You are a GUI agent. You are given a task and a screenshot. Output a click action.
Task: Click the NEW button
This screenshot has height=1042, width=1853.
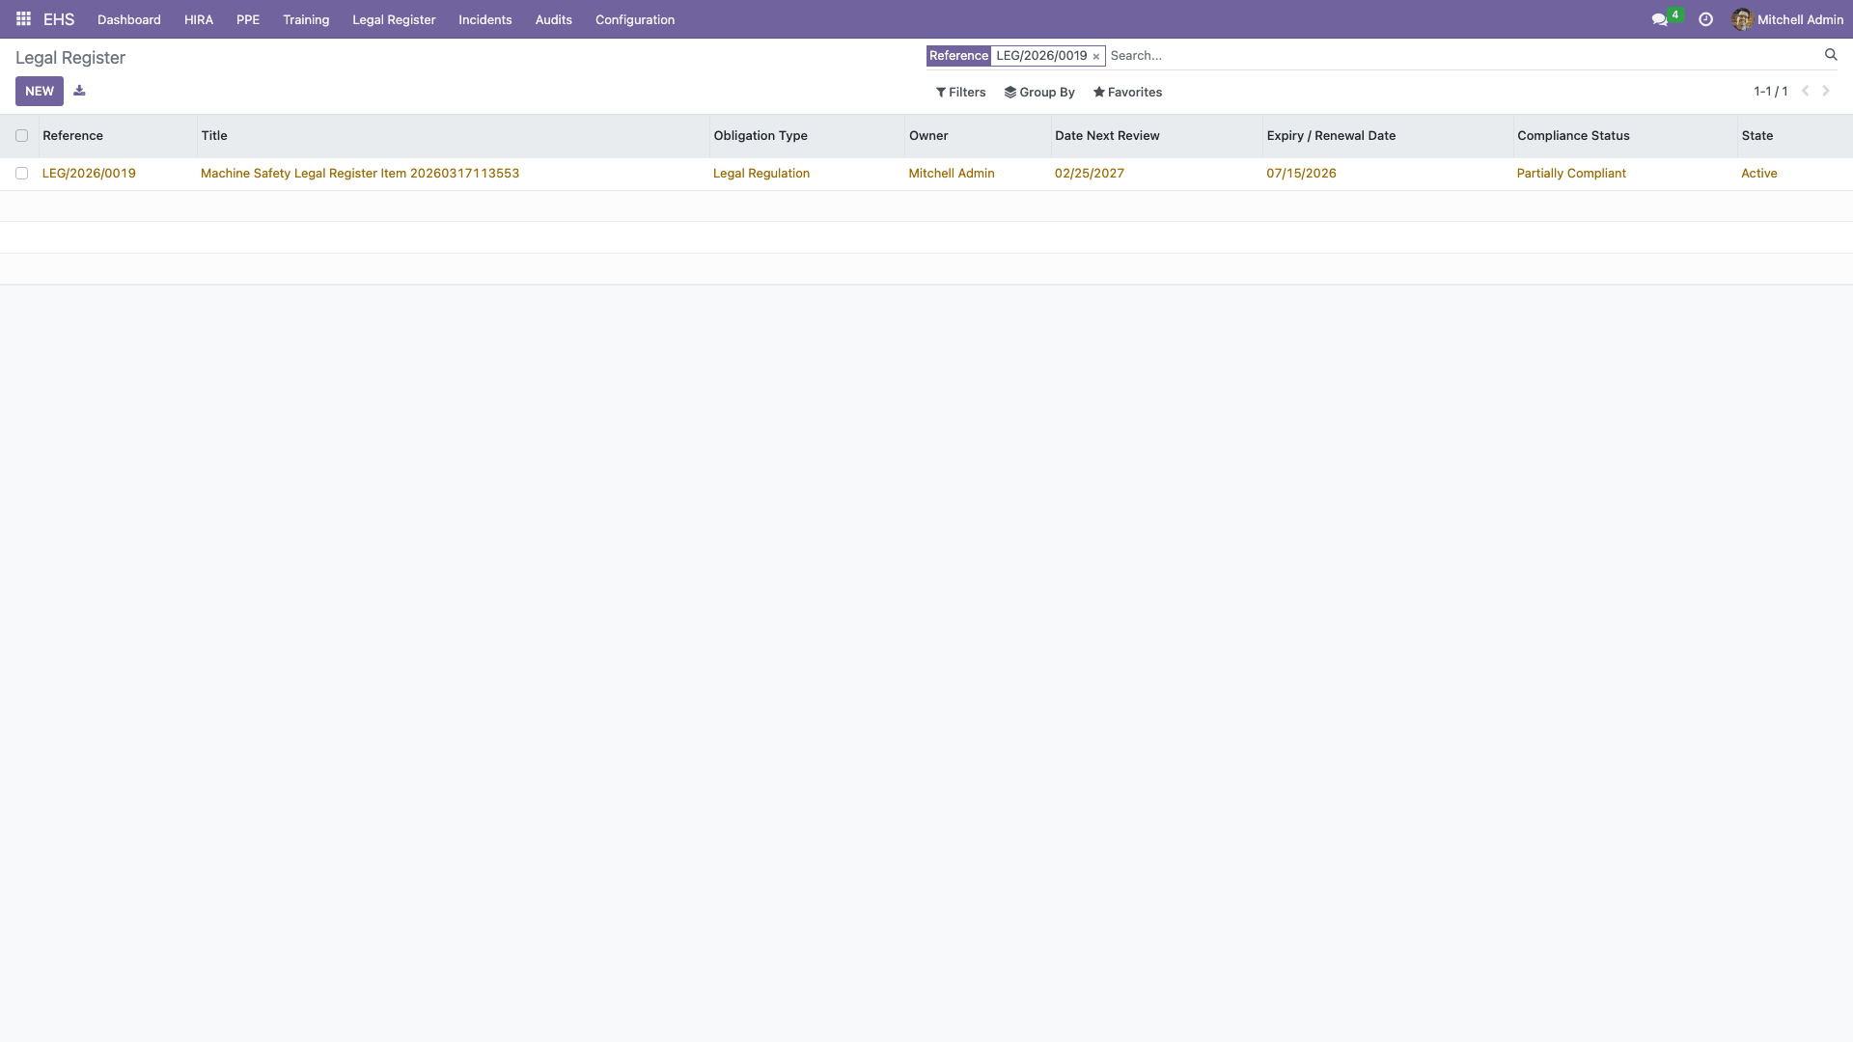[40, 91]
